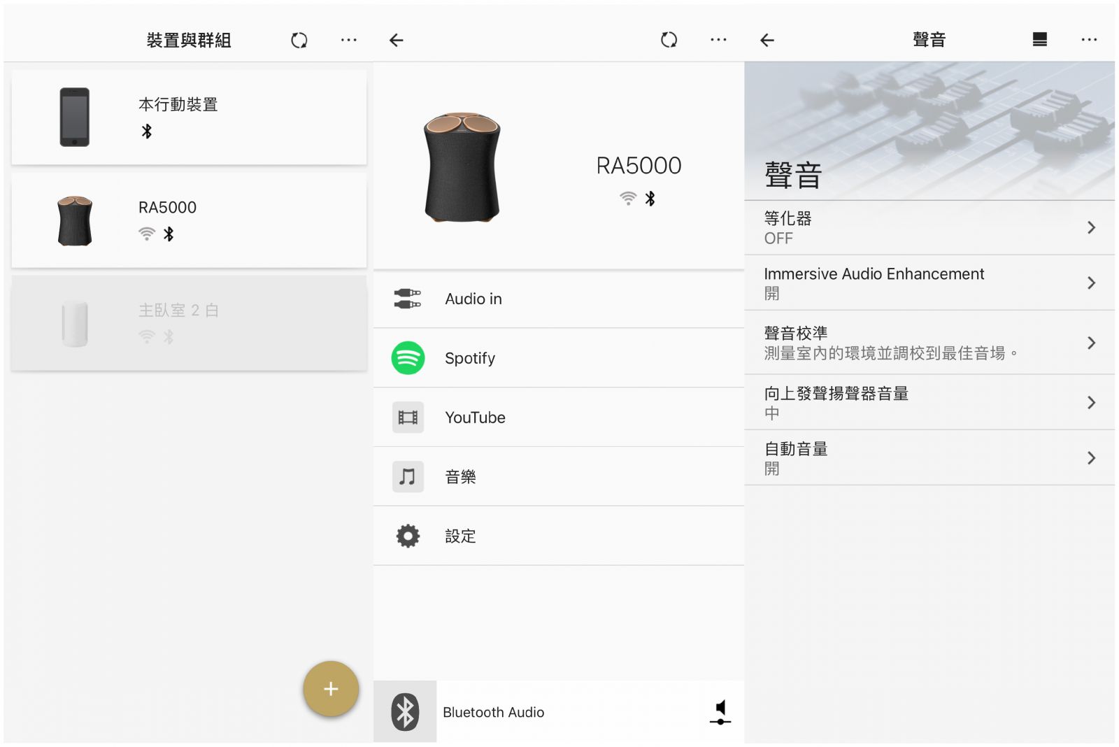This screenshot has width=1119, height=747.
Task: Open 自動音量 auto volume setting
Action: tap(929, 458)
